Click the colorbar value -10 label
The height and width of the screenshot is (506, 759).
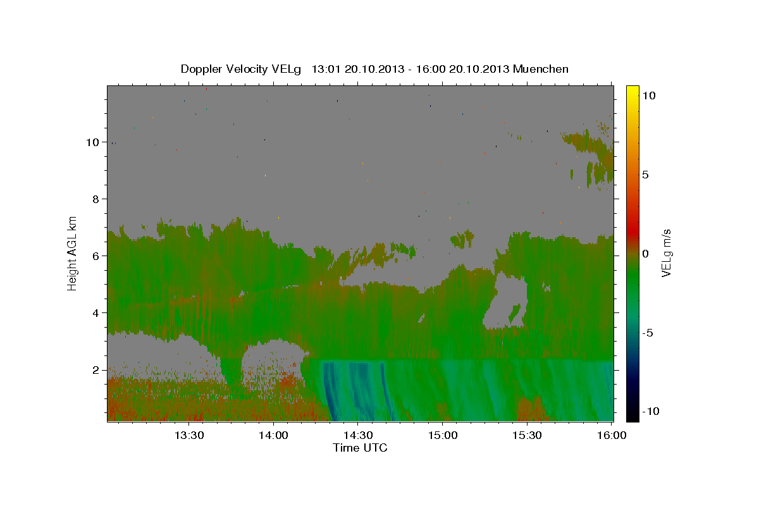tap(651, 412)
